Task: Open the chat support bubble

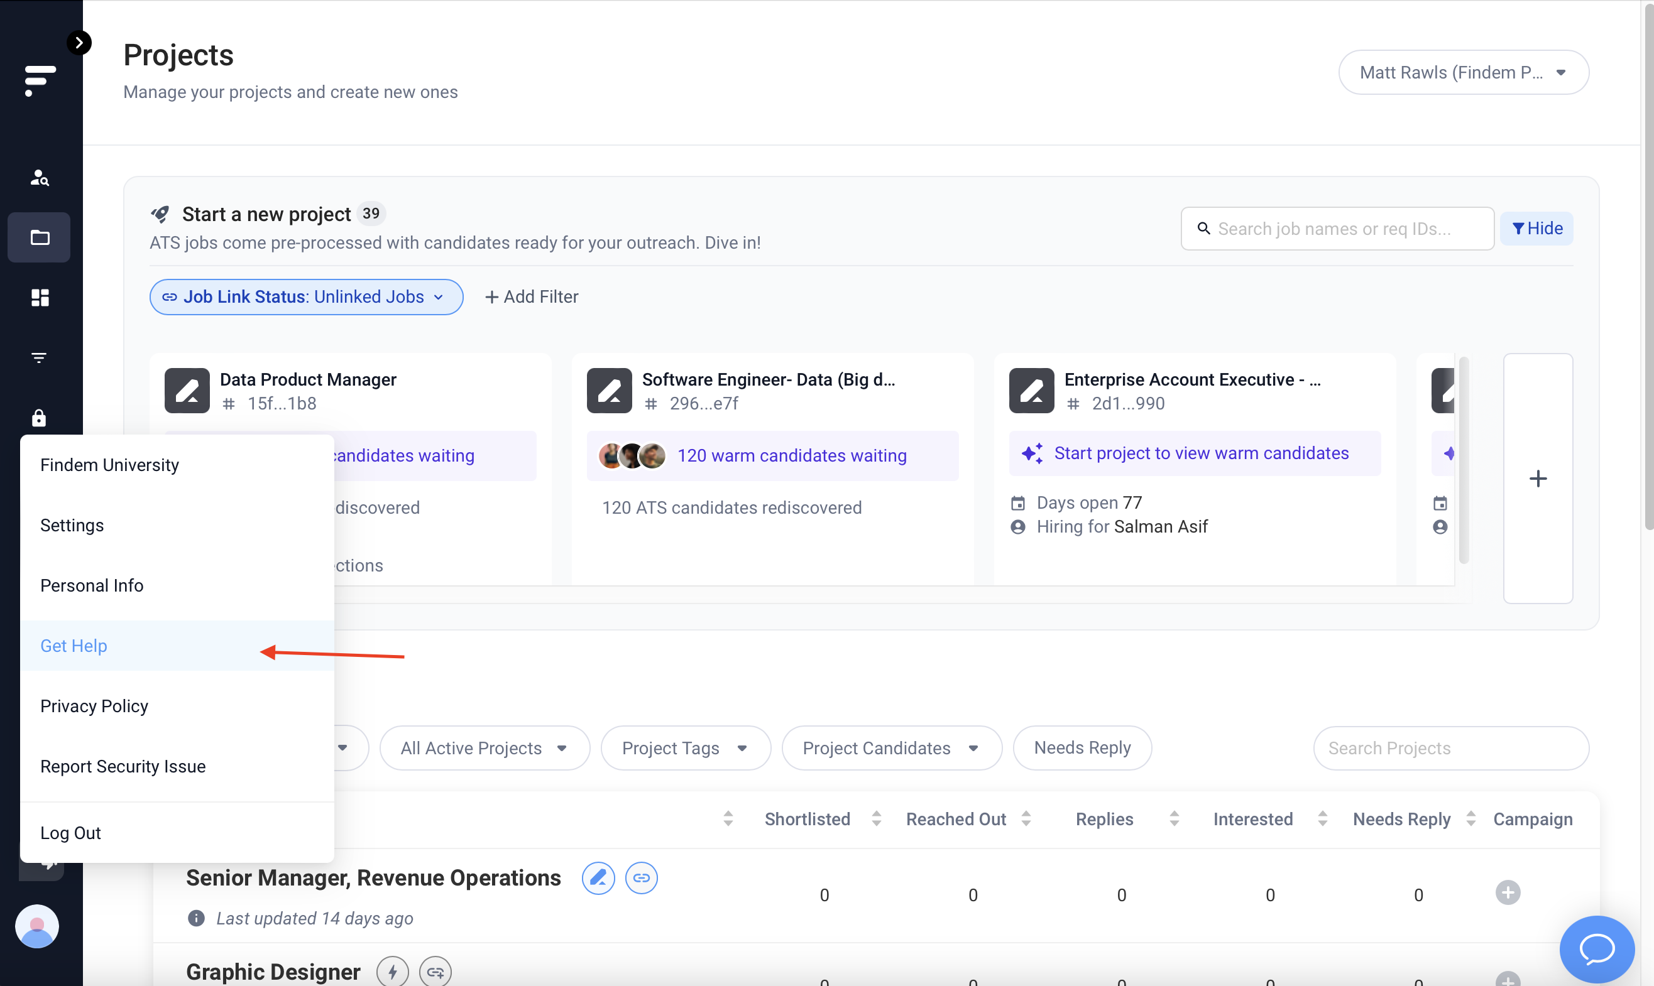Action: click(1597, 948)
